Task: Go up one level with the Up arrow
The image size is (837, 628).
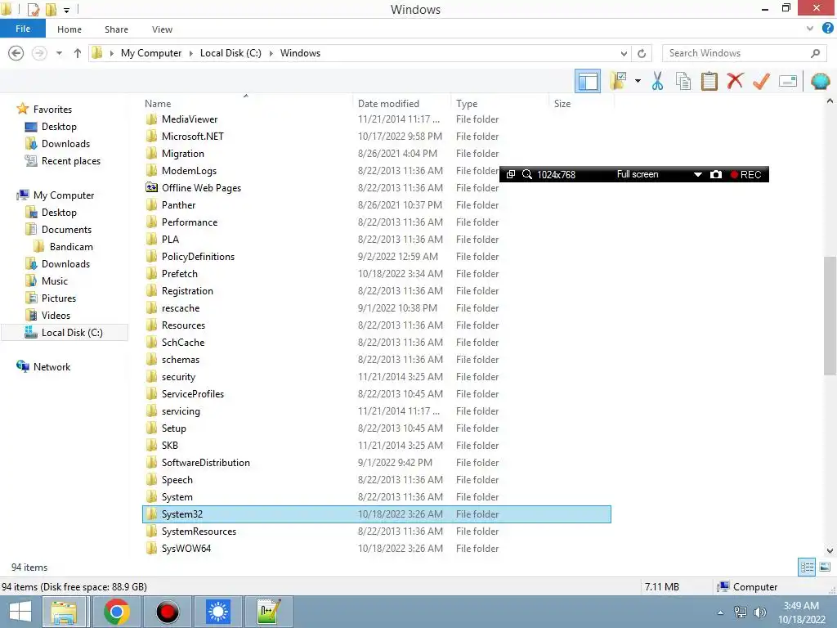Action: coord(78,53)
